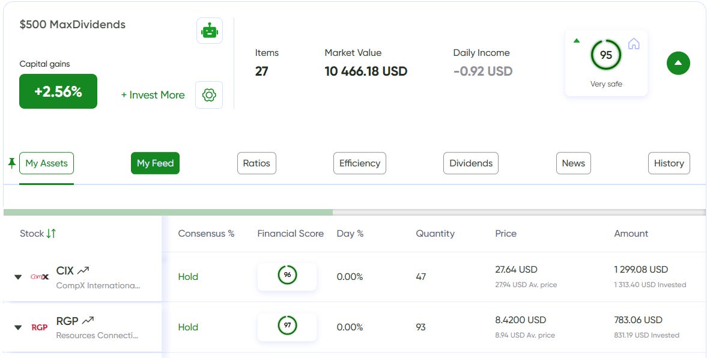
Task: Open portfolio settings gear icon
Action: click(x=209, y=95)
